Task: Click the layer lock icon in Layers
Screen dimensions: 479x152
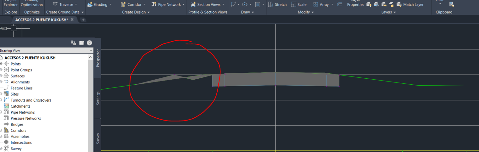Action: coord(392,4)
